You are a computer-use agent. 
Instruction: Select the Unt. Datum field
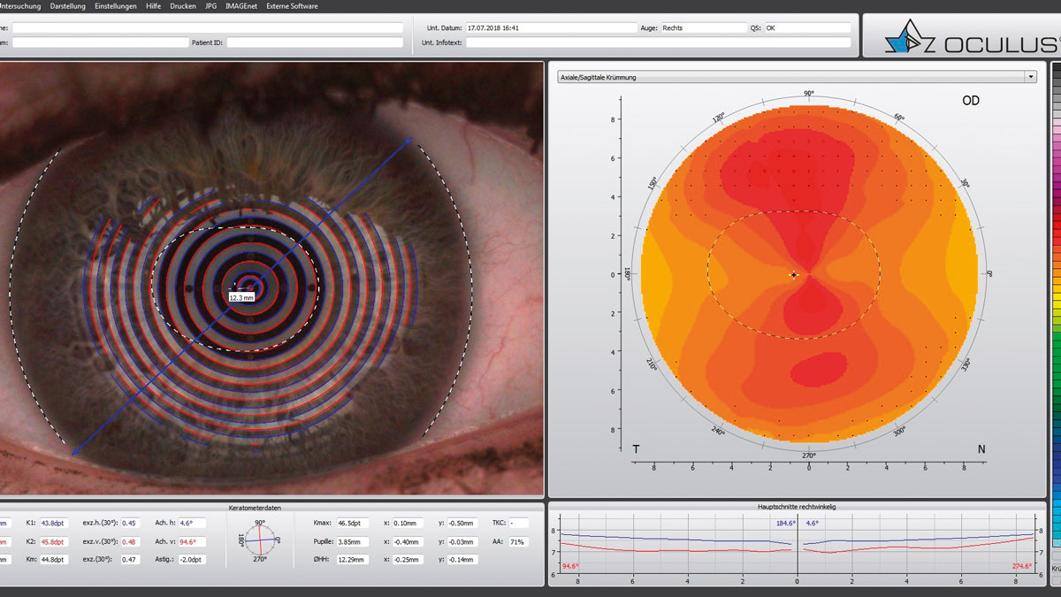pyautogui.click(x=550, y=28)
